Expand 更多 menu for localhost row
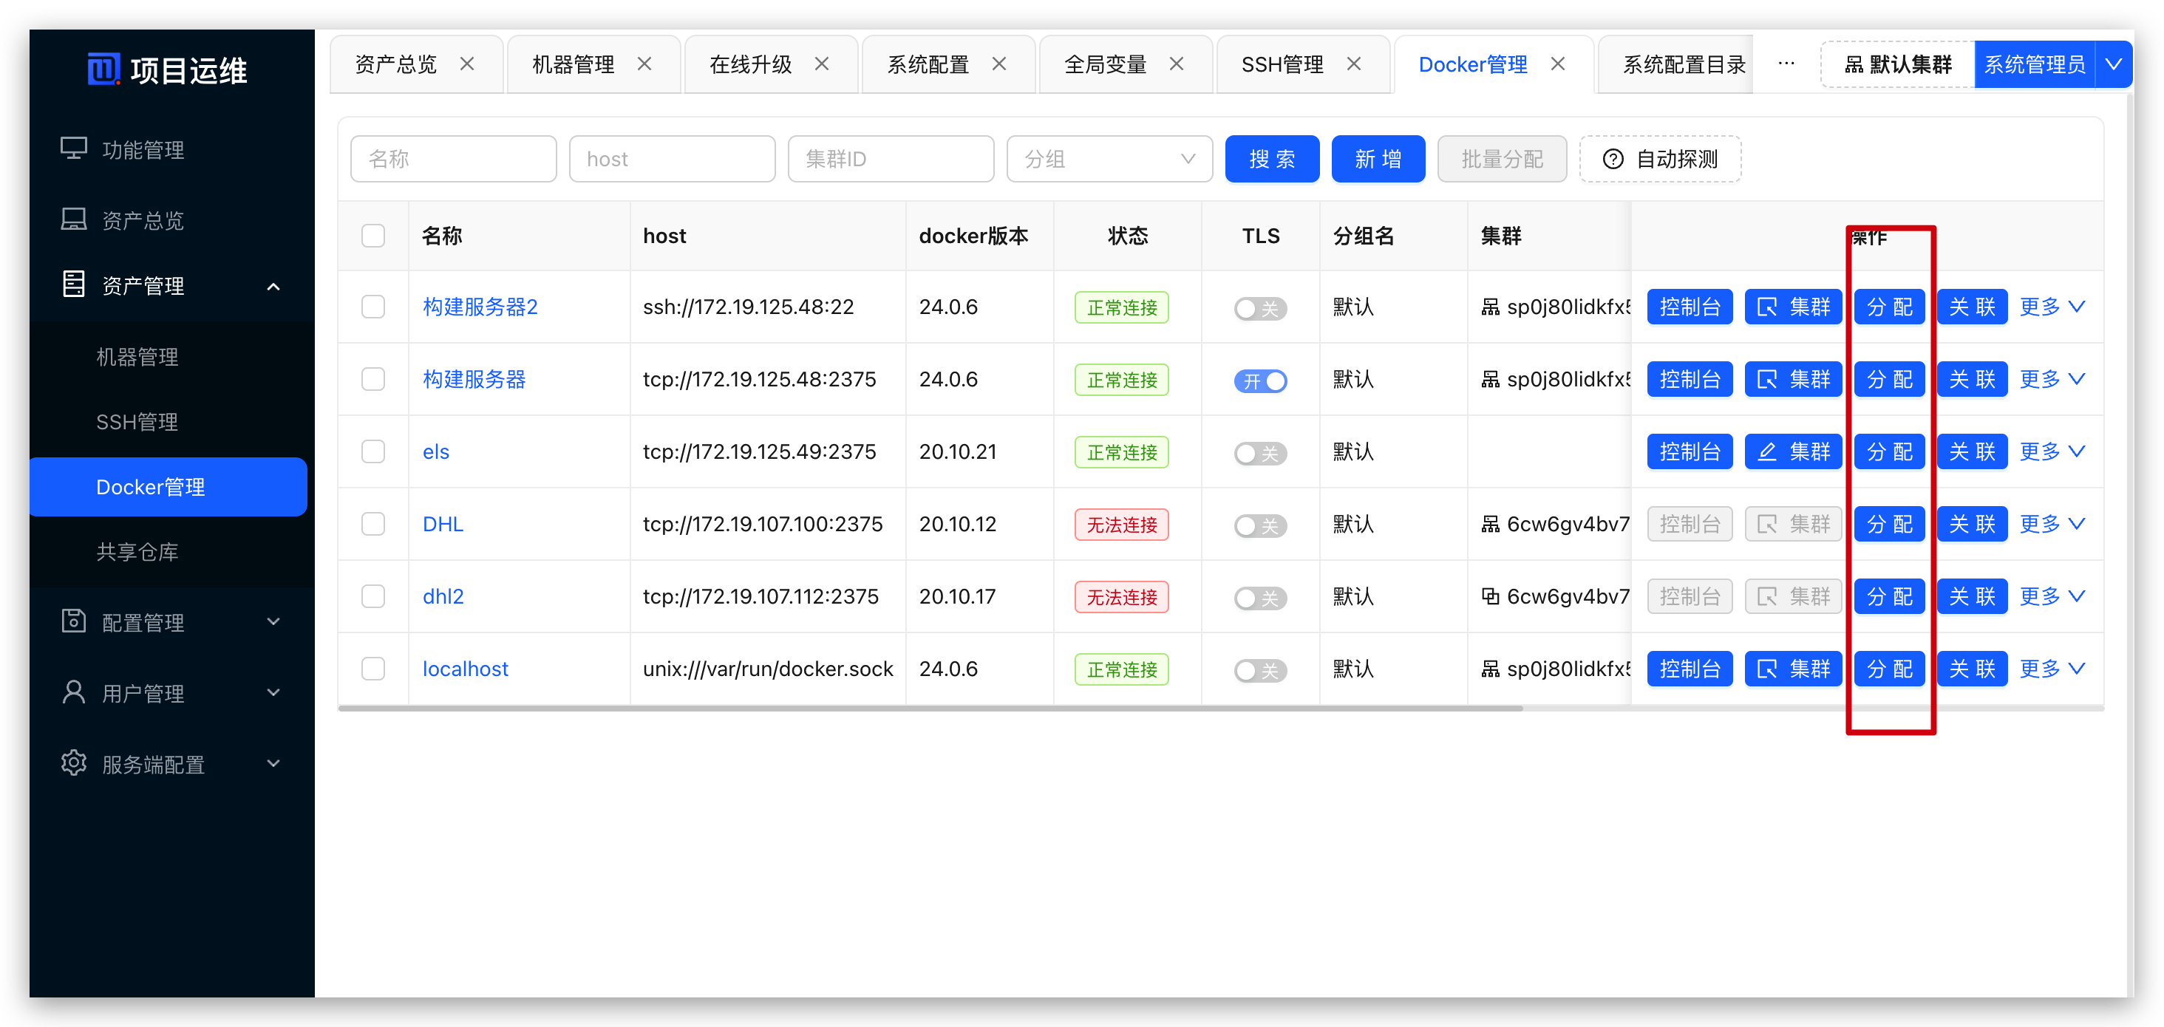This screenshot has height=1027, width=2164. pyautogui.click(x=2051, y=669)
